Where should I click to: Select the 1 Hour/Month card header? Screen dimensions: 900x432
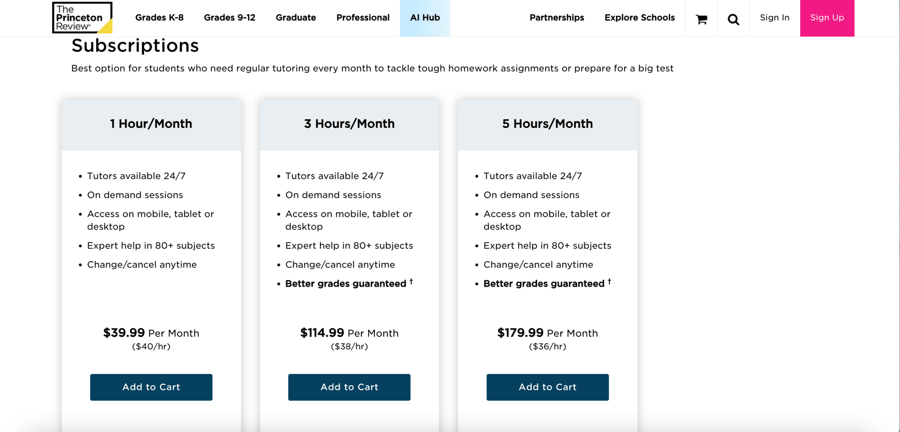tap(151, 124)
